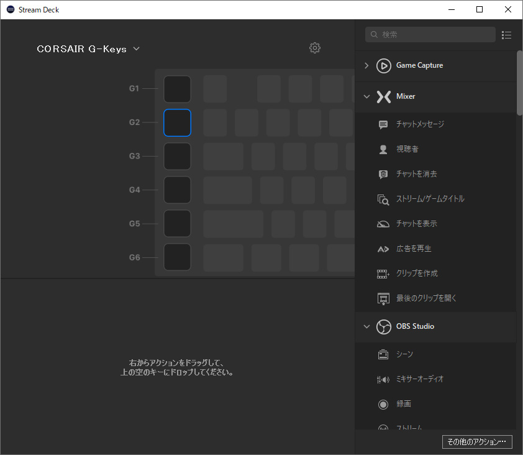The image size is (523, 455).
Task: Click the G4 key label
Action: (x=134, y=190)
